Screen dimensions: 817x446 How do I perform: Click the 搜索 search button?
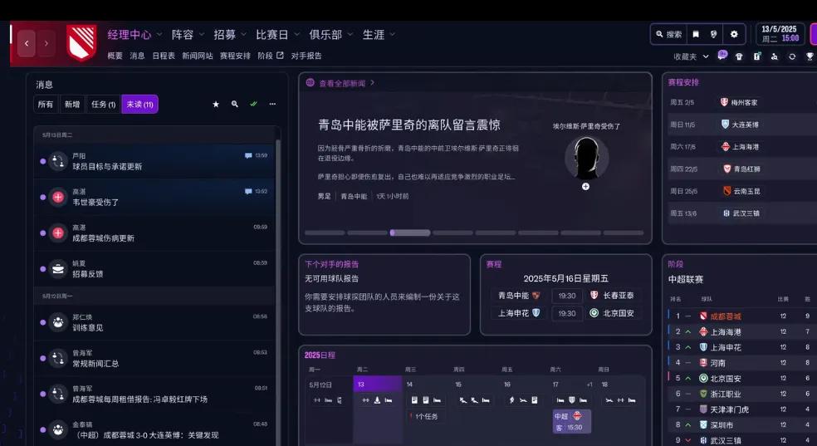pos(669,34)
